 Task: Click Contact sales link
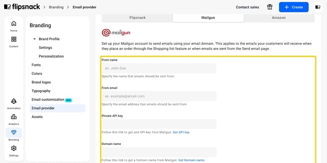pos(248,7)
